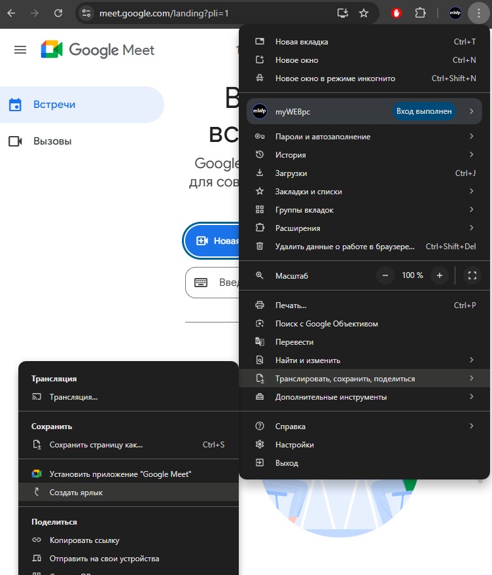Choose Выход to quit Chrome
Screen dimensions: 492x575
click(365, 462)
